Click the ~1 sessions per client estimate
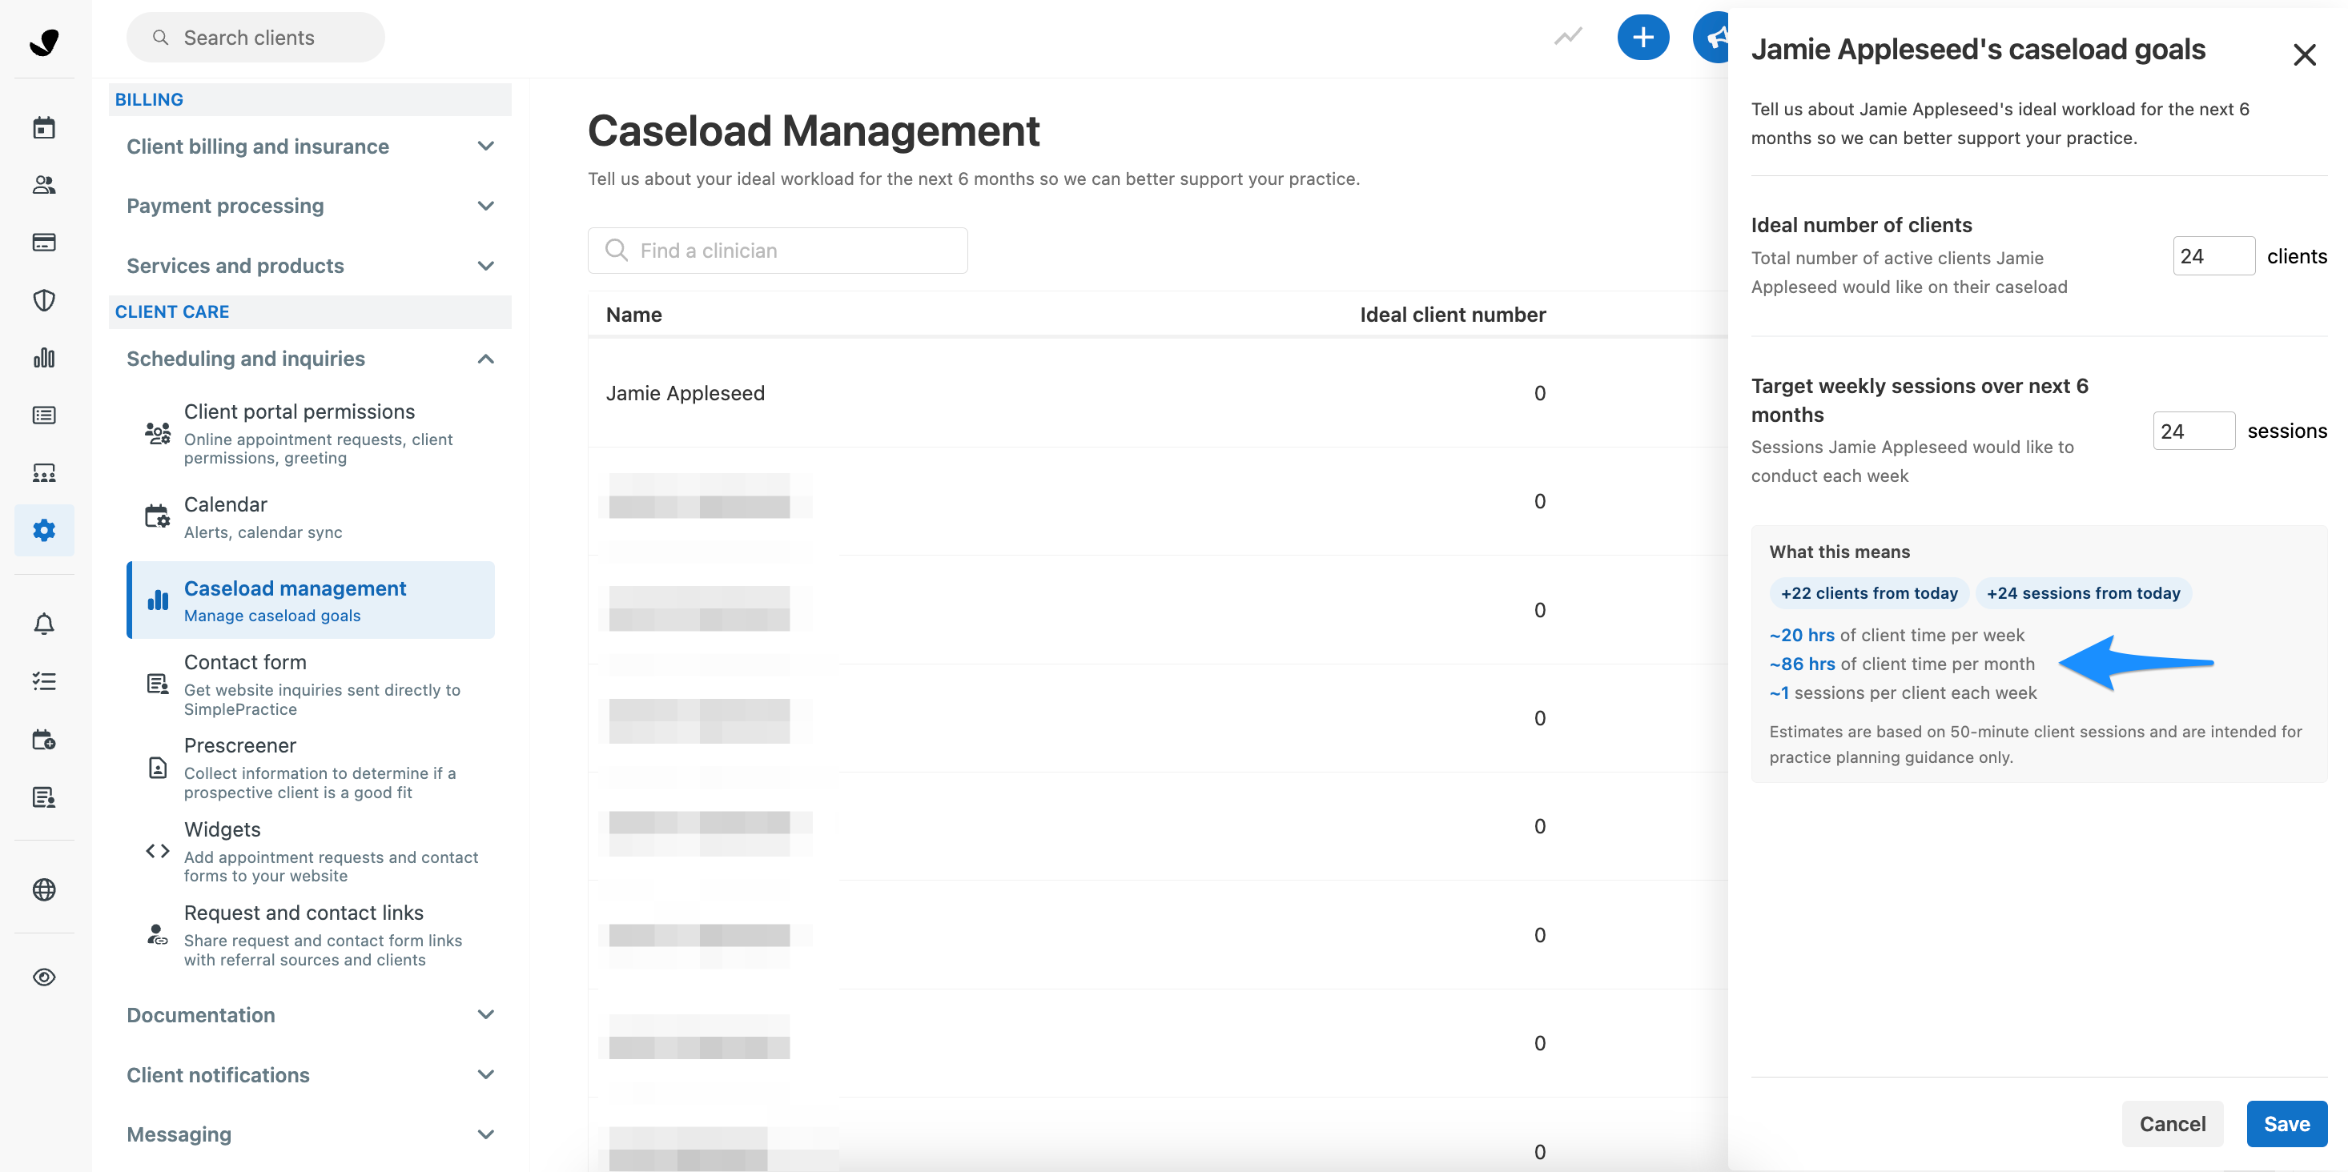 pyautogui.click(x=1902, y=692)
